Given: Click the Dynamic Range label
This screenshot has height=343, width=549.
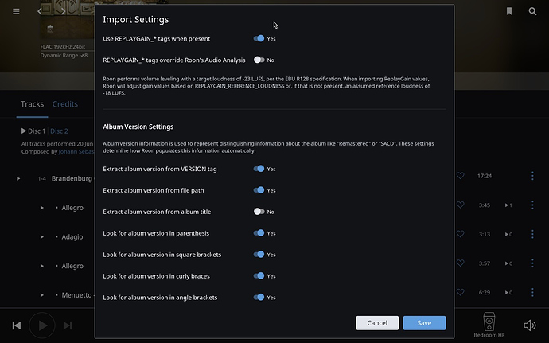Looking at the screenshot, I should 64,56.
